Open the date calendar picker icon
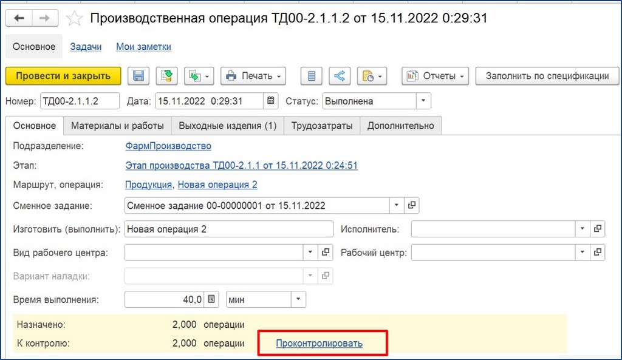622x360 pixels. [270, 101]
